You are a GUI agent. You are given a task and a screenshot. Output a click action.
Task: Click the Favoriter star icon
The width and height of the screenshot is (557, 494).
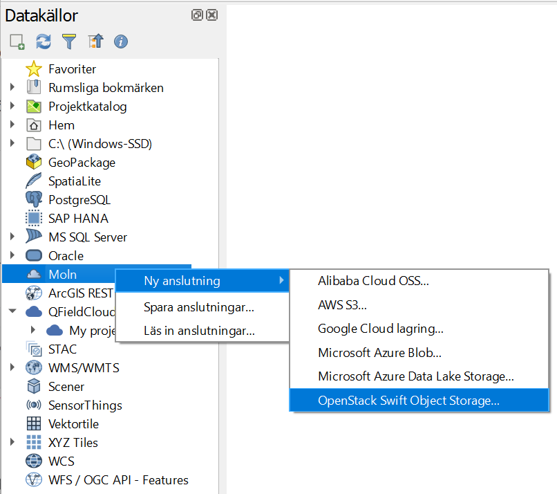(34, 69)
